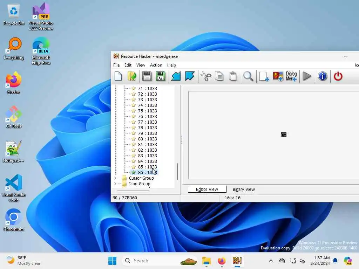Image resolution: width=359 pixels, height=269 pixels.
Task: Open the Notepad++ desktop shortcut
Action: [x=14, y=151]
